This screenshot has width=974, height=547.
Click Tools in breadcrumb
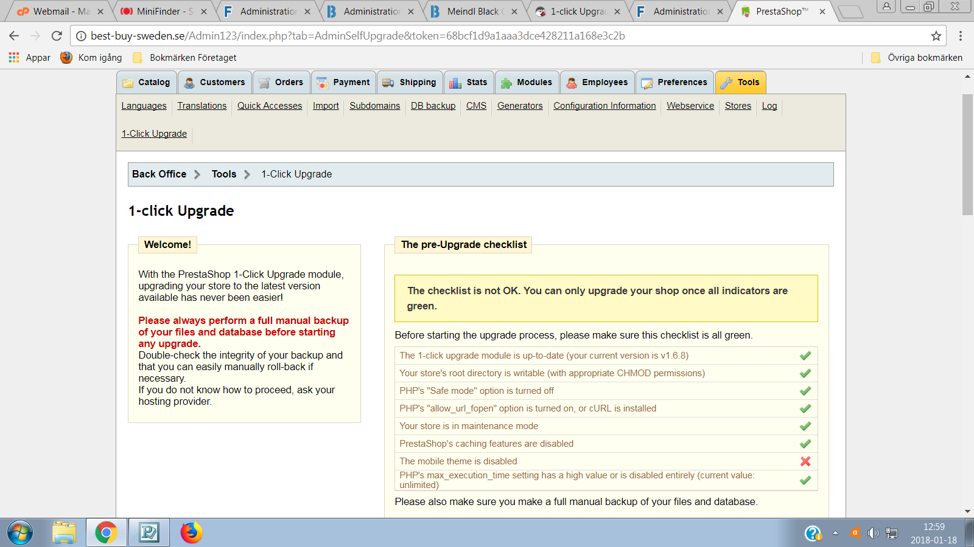point(224,174)
